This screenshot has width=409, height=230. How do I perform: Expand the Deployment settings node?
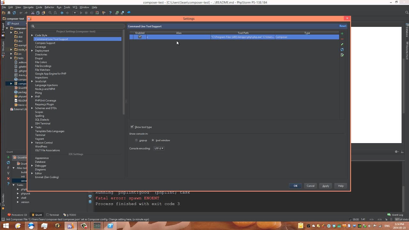point(32,51)
